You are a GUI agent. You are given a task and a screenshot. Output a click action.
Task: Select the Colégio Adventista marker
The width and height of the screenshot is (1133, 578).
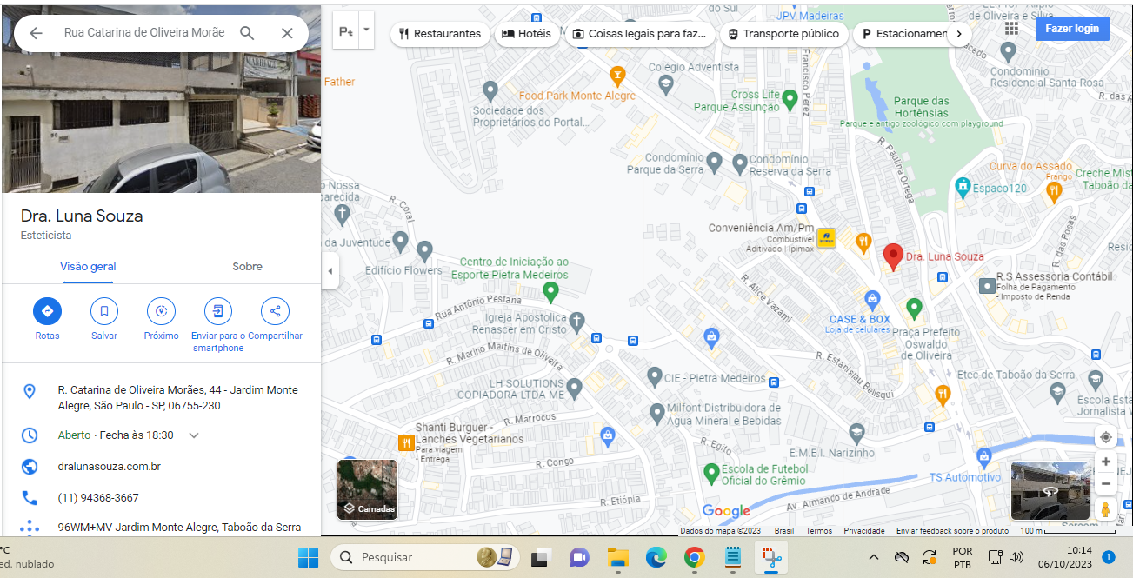pyautogui.click(x=666, y=83)
